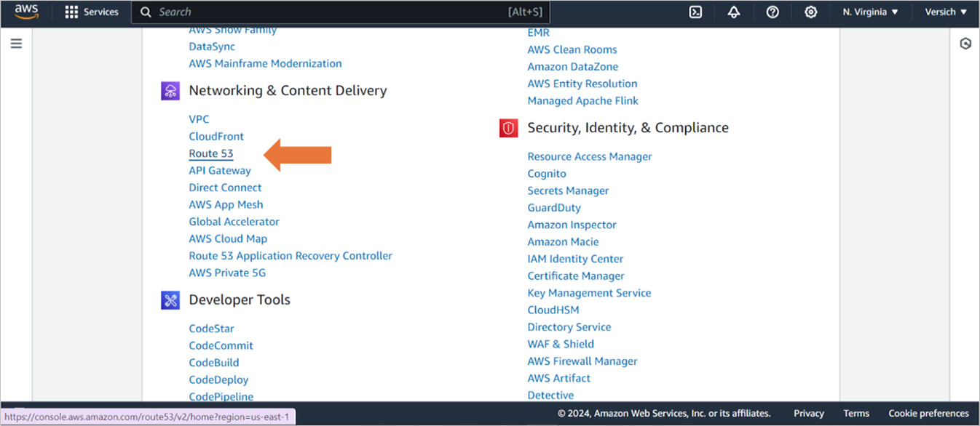
Task: Open AWS Mainframe Modernization
Action: (x=265, y=64)
